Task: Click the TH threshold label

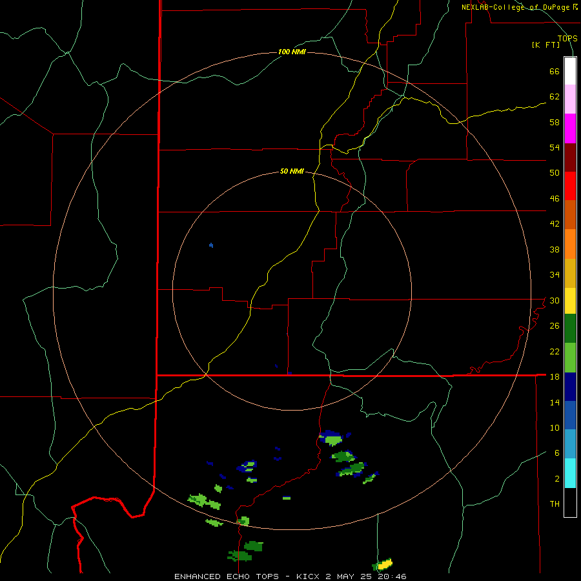Action: (555, 504)
